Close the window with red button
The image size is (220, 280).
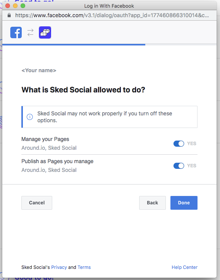pyautogui.click(x=8, y=6)
